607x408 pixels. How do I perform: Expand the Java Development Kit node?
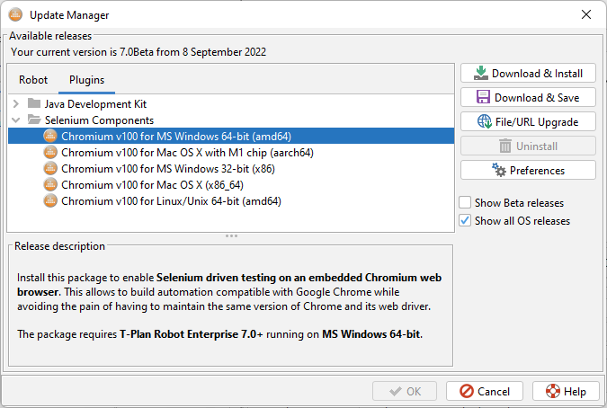click(16, 104)
